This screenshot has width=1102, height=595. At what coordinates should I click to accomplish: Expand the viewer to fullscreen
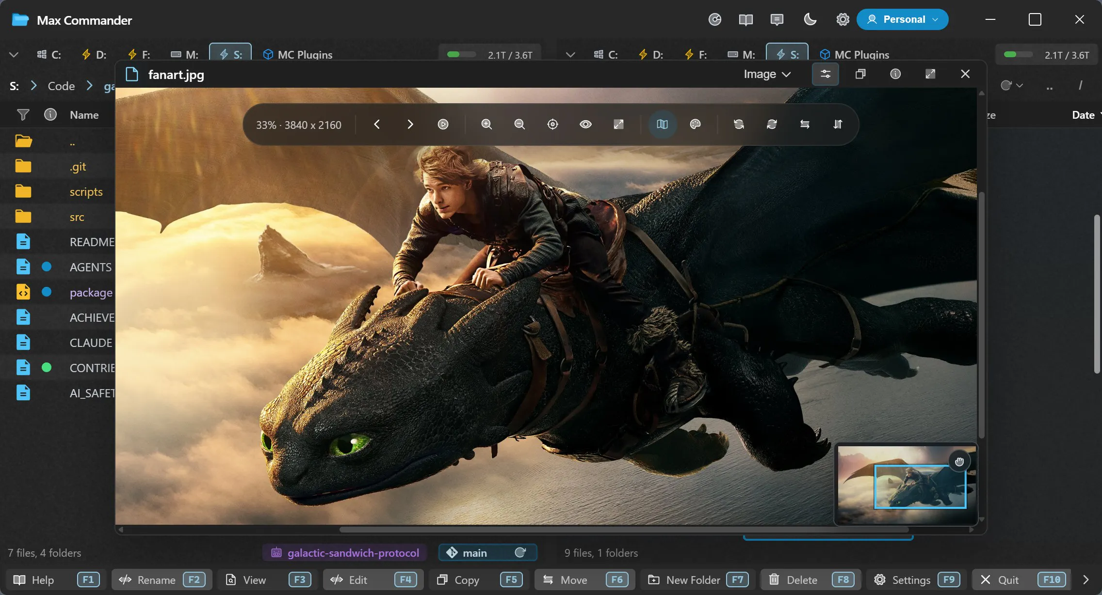(x=930, y=74)
